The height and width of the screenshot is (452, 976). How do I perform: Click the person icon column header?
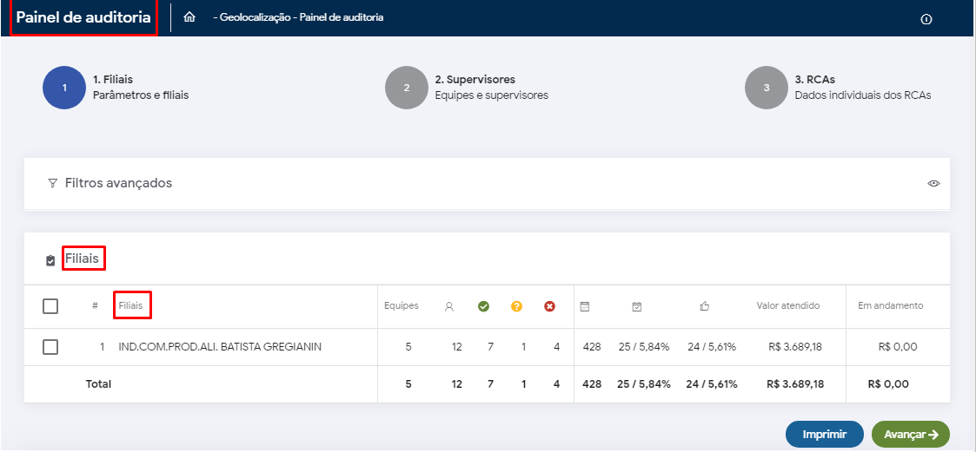pos(449,306)
